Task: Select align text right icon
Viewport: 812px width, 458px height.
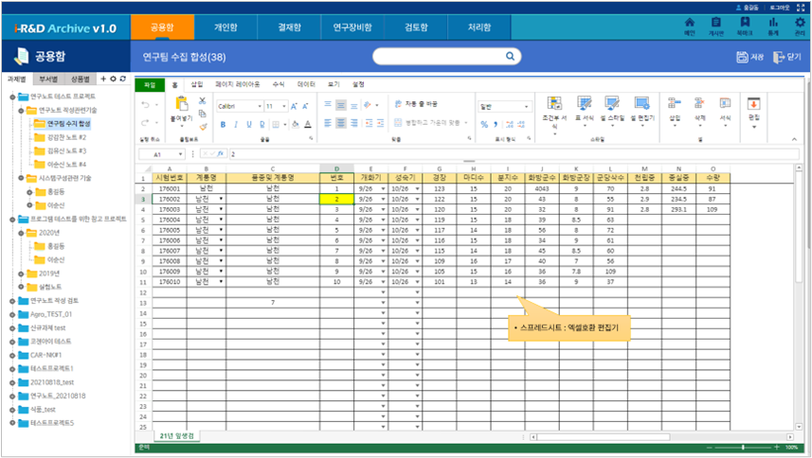Action: tap(354, 123)
